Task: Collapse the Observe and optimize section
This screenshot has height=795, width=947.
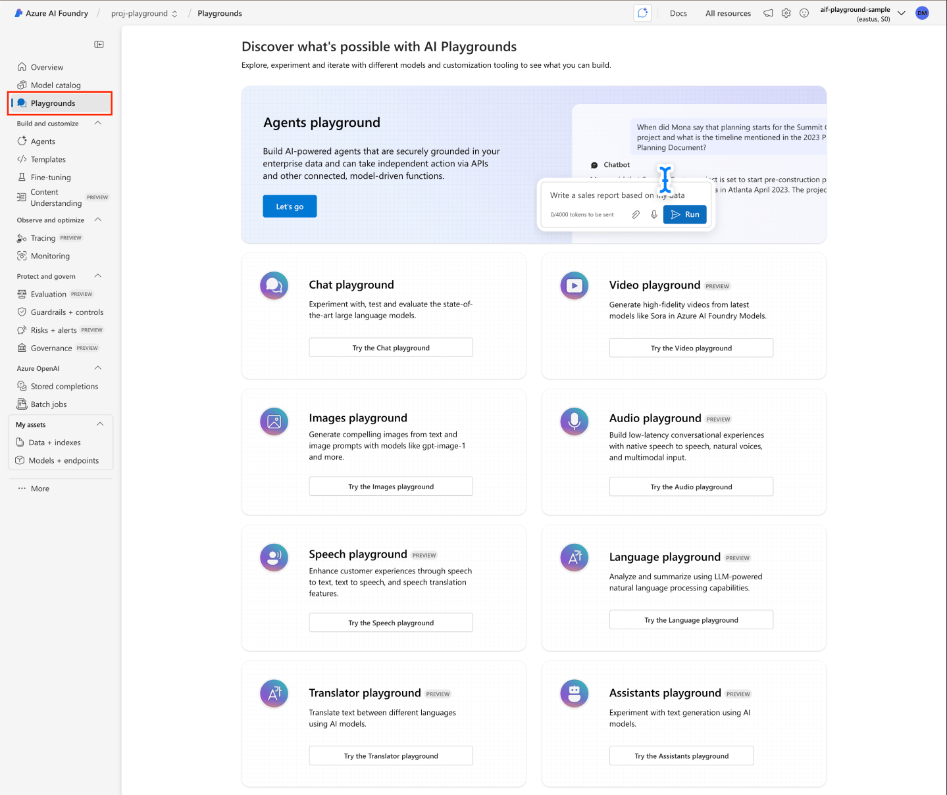Action: tap(98, 220)
